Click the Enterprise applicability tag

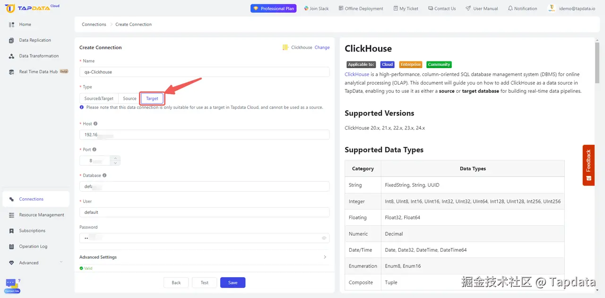410,64
